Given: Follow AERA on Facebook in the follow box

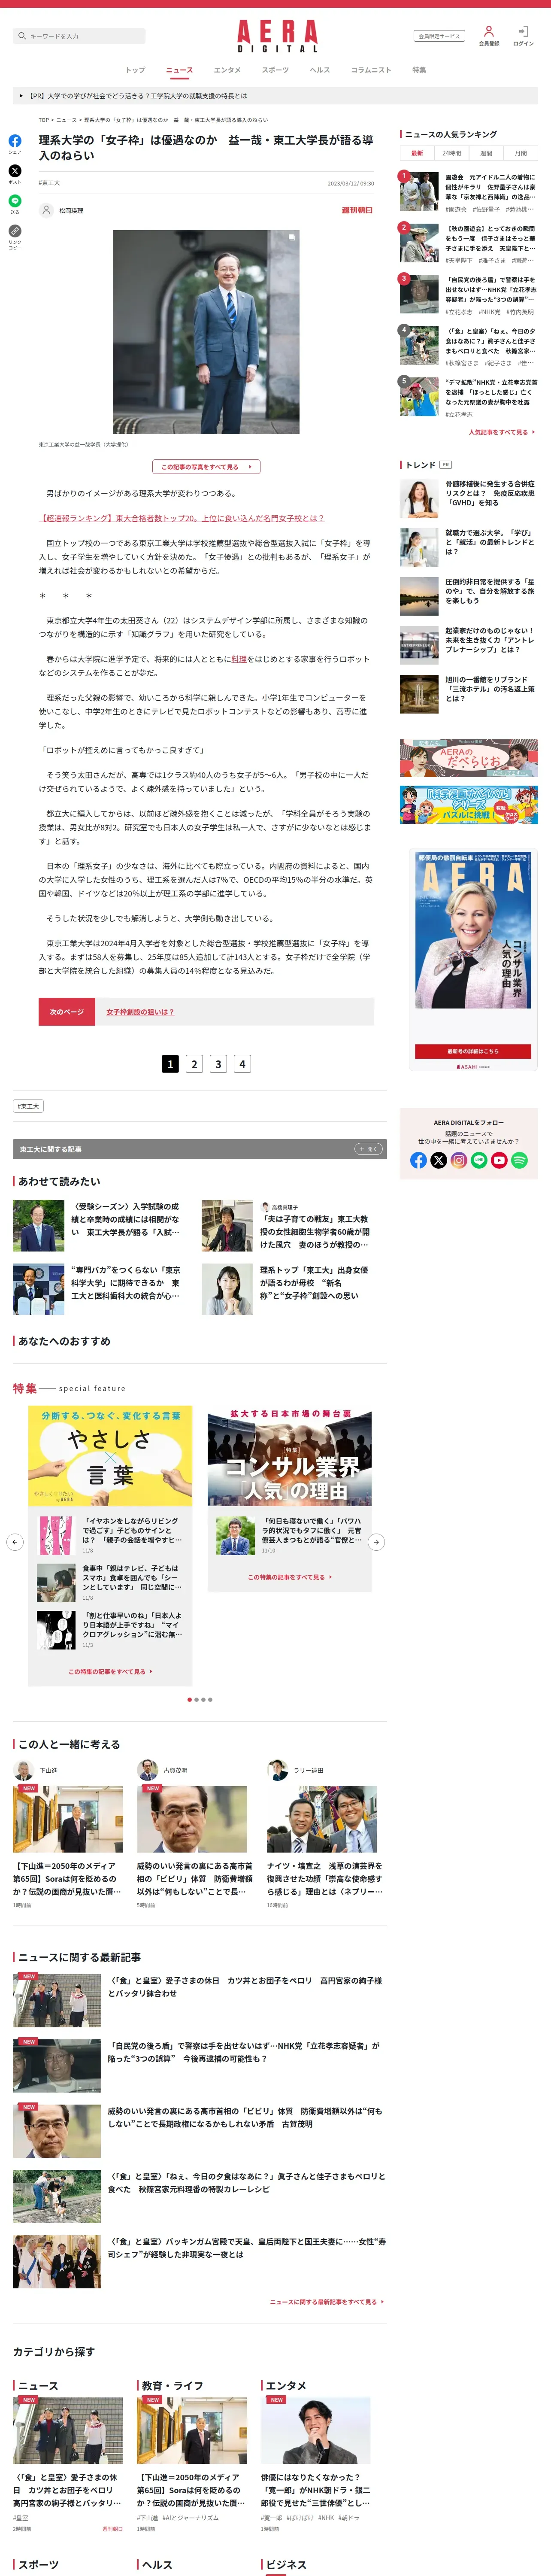Looking at the screenshot, I should click(419, 1160).
